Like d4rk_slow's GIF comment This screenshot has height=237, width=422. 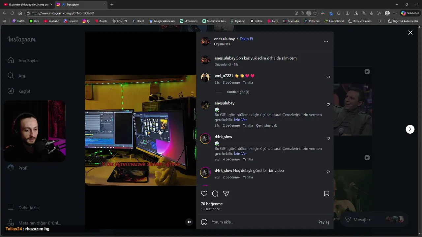click(328, 138)
